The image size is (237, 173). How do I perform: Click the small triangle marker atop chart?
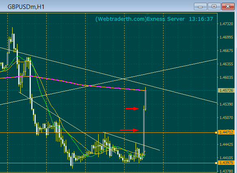(x=148, y=14)
